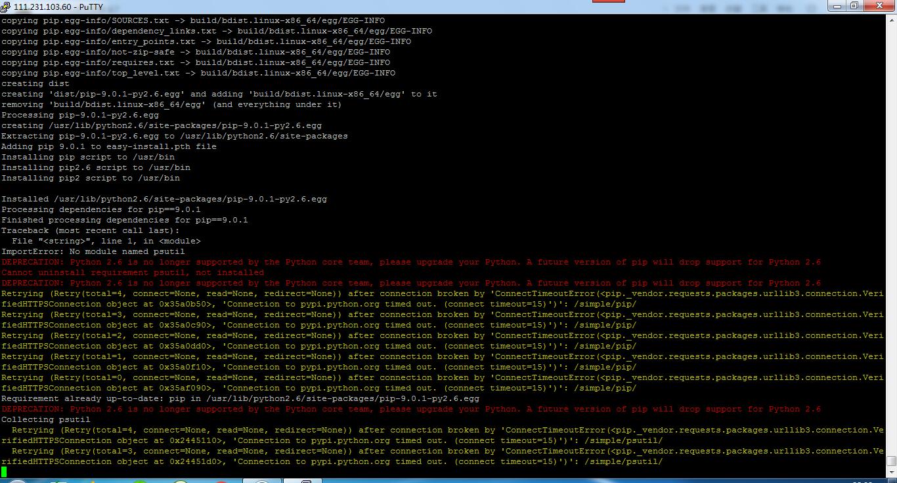The height and width of the screenshot is (483, 897).
Task: Click the scrollbar down arrow
Action: (x=891, y=472)
